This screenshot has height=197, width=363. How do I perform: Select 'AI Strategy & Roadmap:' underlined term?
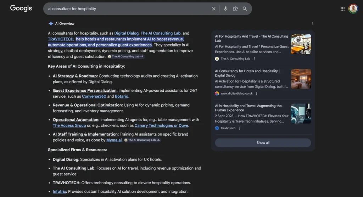[75, 76]
